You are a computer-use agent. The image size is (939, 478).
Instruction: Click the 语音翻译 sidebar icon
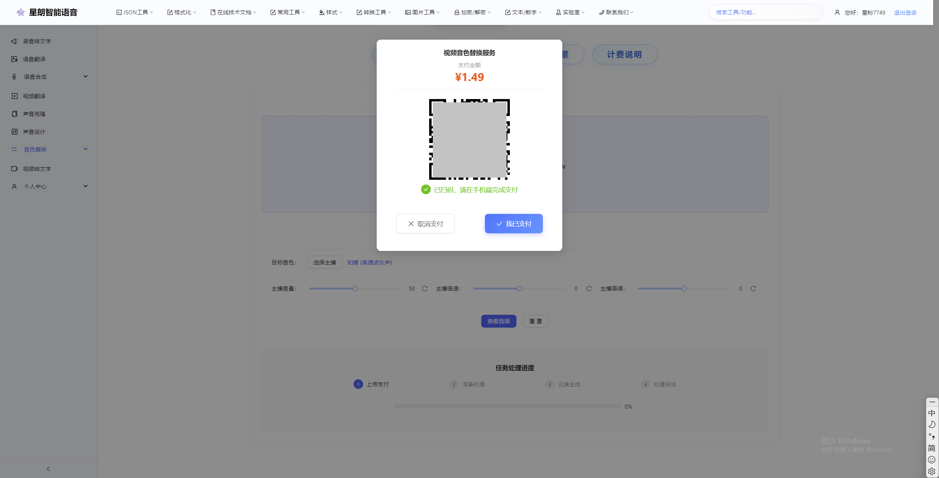(14, 59)
